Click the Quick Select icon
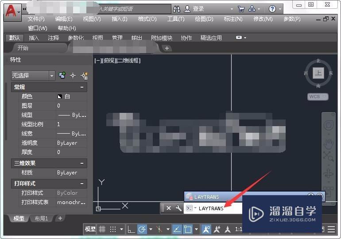The width and height of the screenshot is (341, 239). click(84, 76)
